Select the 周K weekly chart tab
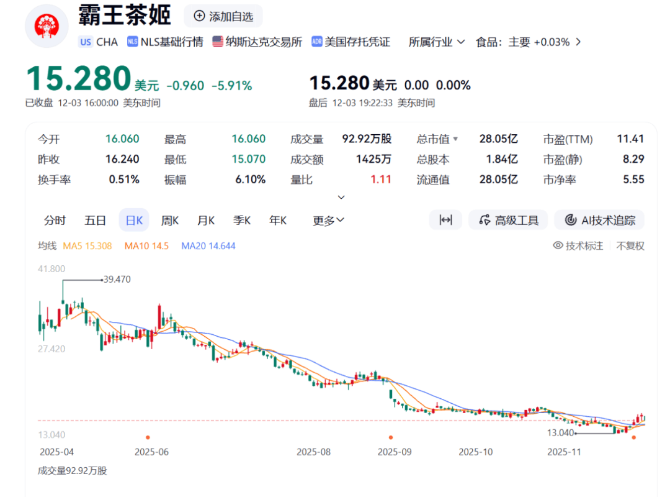This screenshot has width=670, height=497. 169,220
